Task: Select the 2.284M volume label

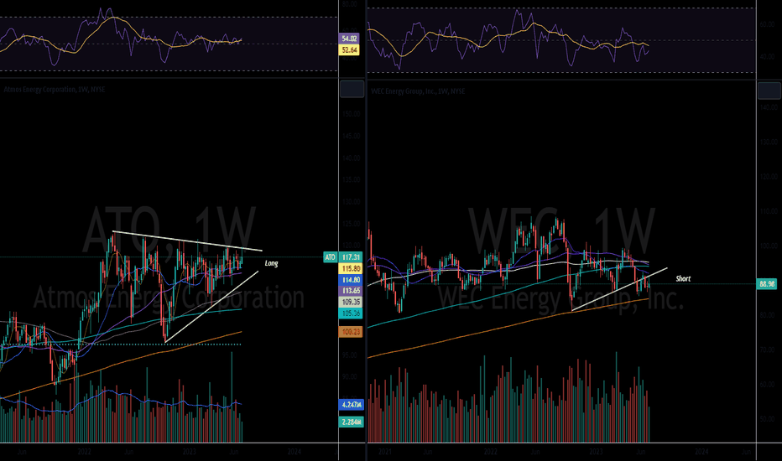Action: pos(351,422)
